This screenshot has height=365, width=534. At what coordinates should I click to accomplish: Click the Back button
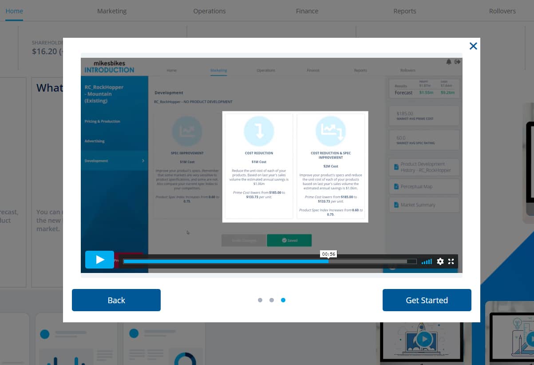coord(116,300)
